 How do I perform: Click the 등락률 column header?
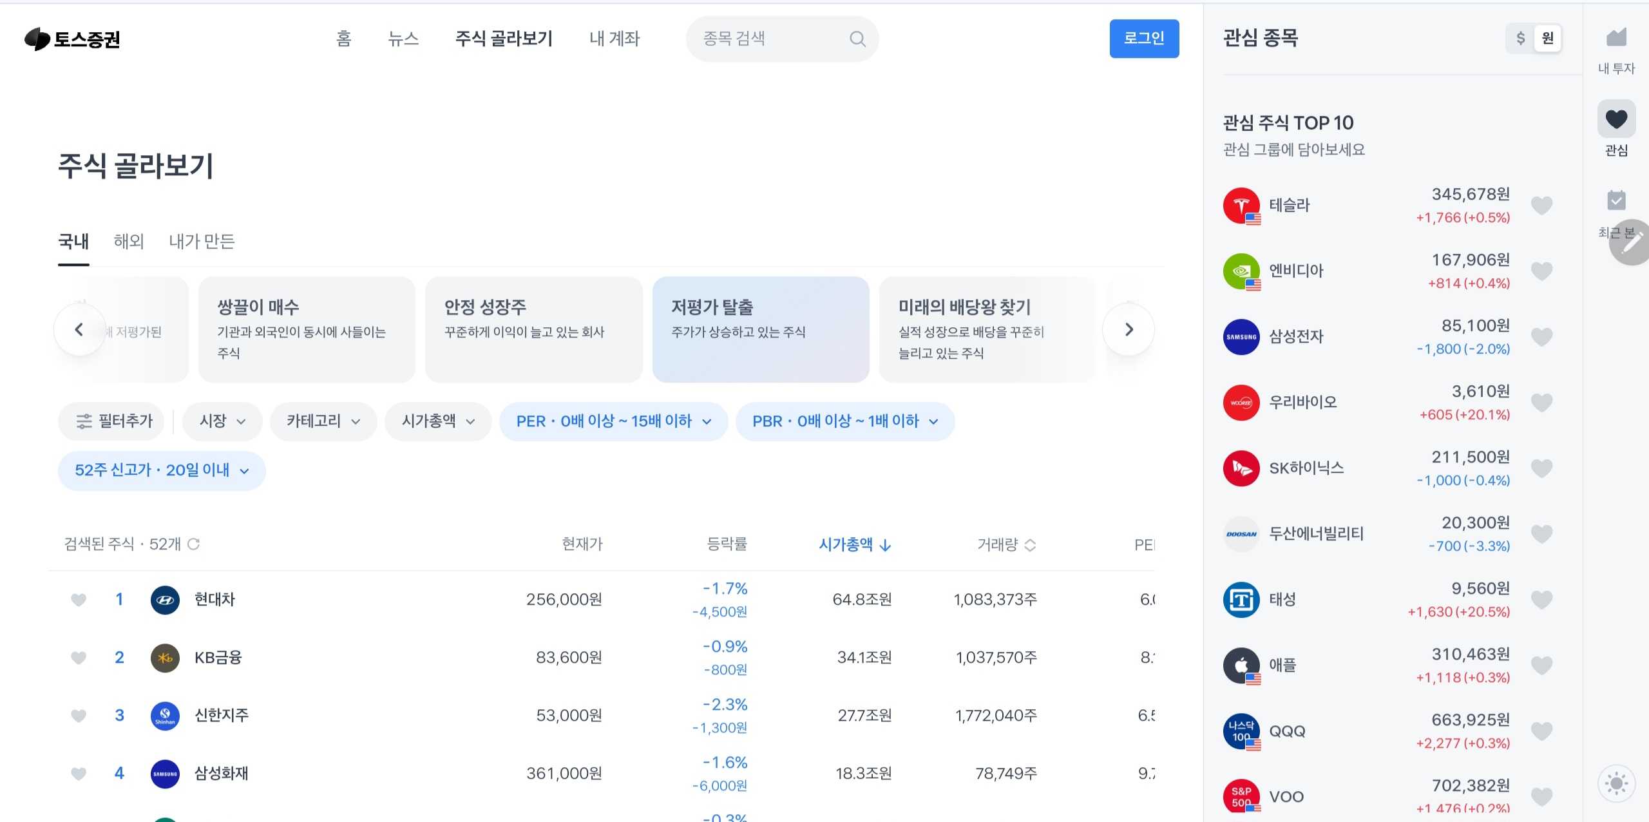[x=727, y=544]
